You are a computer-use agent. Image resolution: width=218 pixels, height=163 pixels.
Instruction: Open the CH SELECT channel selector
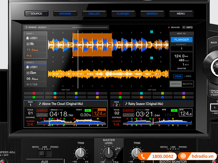(181, 49)
